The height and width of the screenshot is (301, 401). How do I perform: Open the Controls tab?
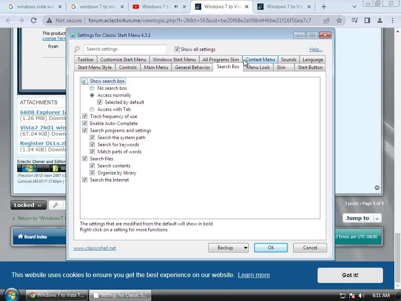tap(128, 67)
